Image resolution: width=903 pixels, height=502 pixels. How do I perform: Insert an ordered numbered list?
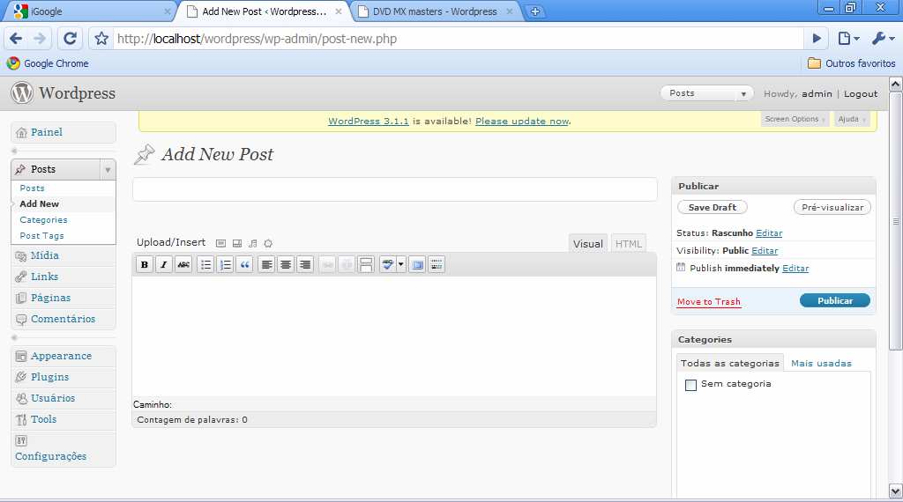[225, 264]
